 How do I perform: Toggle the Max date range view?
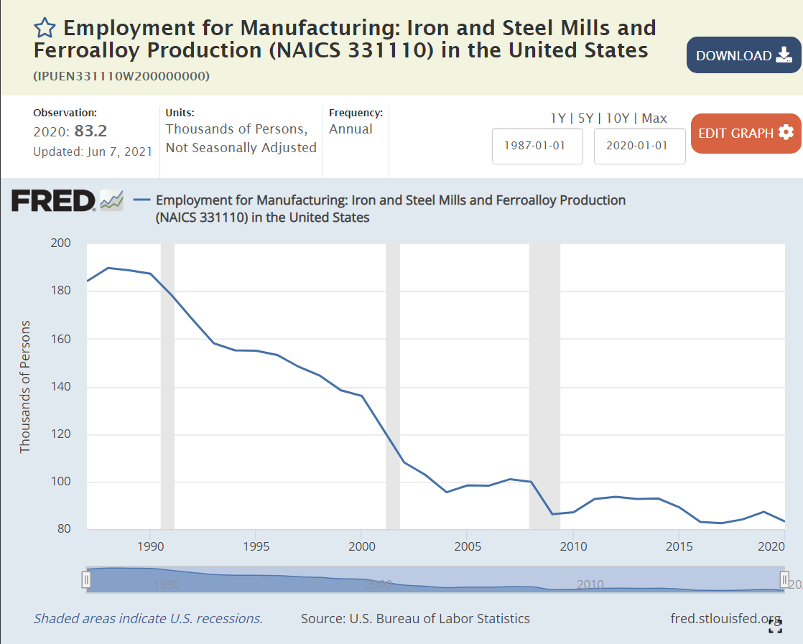point(654,118)
